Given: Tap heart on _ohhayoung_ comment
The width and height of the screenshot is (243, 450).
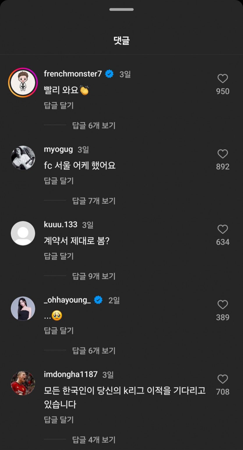Looking at the screenshot, I should click(x=223, y=304).
